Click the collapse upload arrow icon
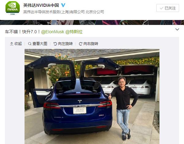This screenshot has height=144, width=184. tap(12, 44)
